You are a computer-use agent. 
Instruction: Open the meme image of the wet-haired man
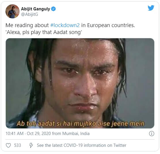coord(80,83)
